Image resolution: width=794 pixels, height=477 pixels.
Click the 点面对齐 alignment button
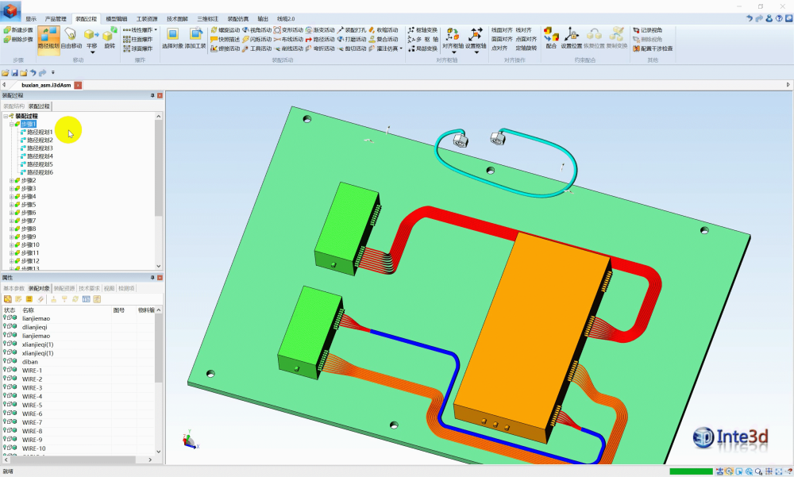pos(526,39)
